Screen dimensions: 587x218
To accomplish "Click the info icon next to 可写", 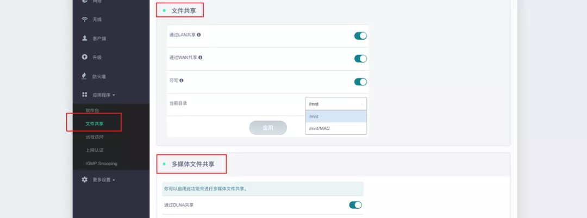I will pos(182,80).
